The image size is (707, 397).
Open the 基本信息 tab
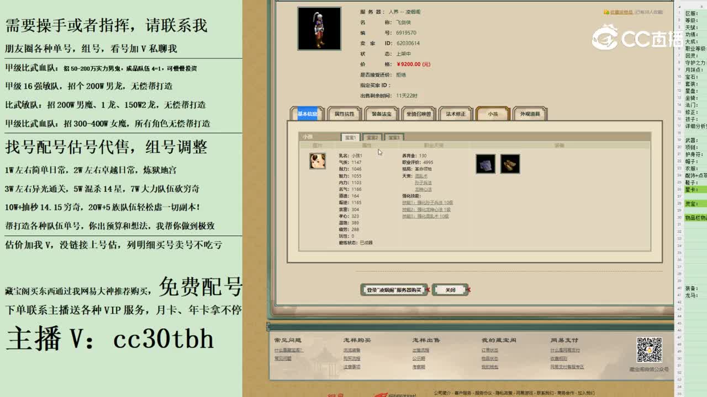pyautogui.click(x=308, y=114)
